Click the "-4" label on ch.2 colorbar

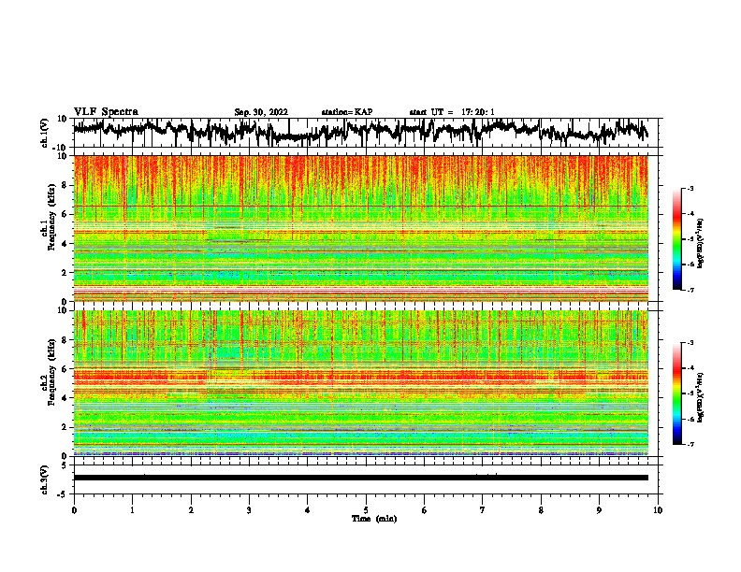click(690, 368)
